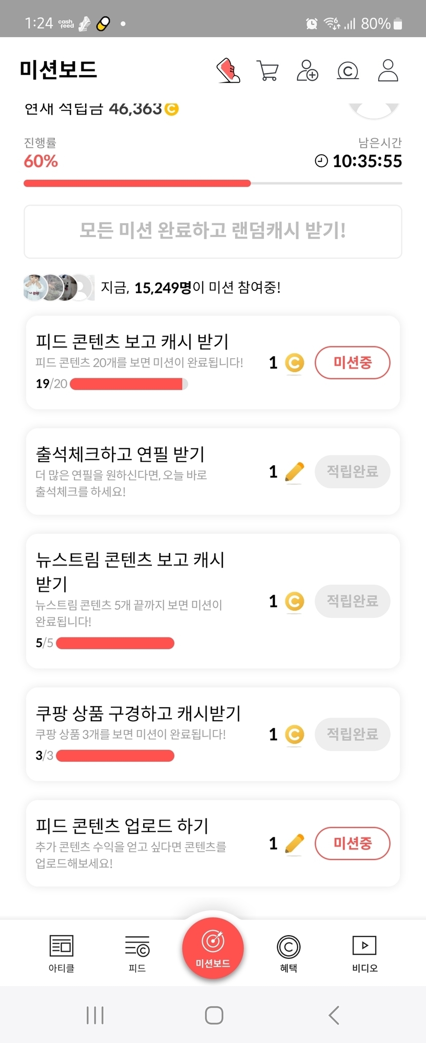The image size is (426, 1043).
Task: Tap 미션중 button for 피드 콘텐츠 보고 캐시
Action: [352, 362]
